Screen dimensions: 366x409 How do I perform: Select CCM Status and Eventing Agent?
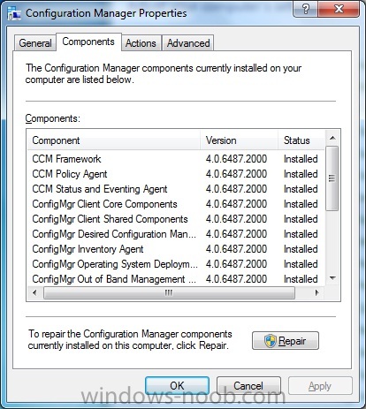pos(175,189)
